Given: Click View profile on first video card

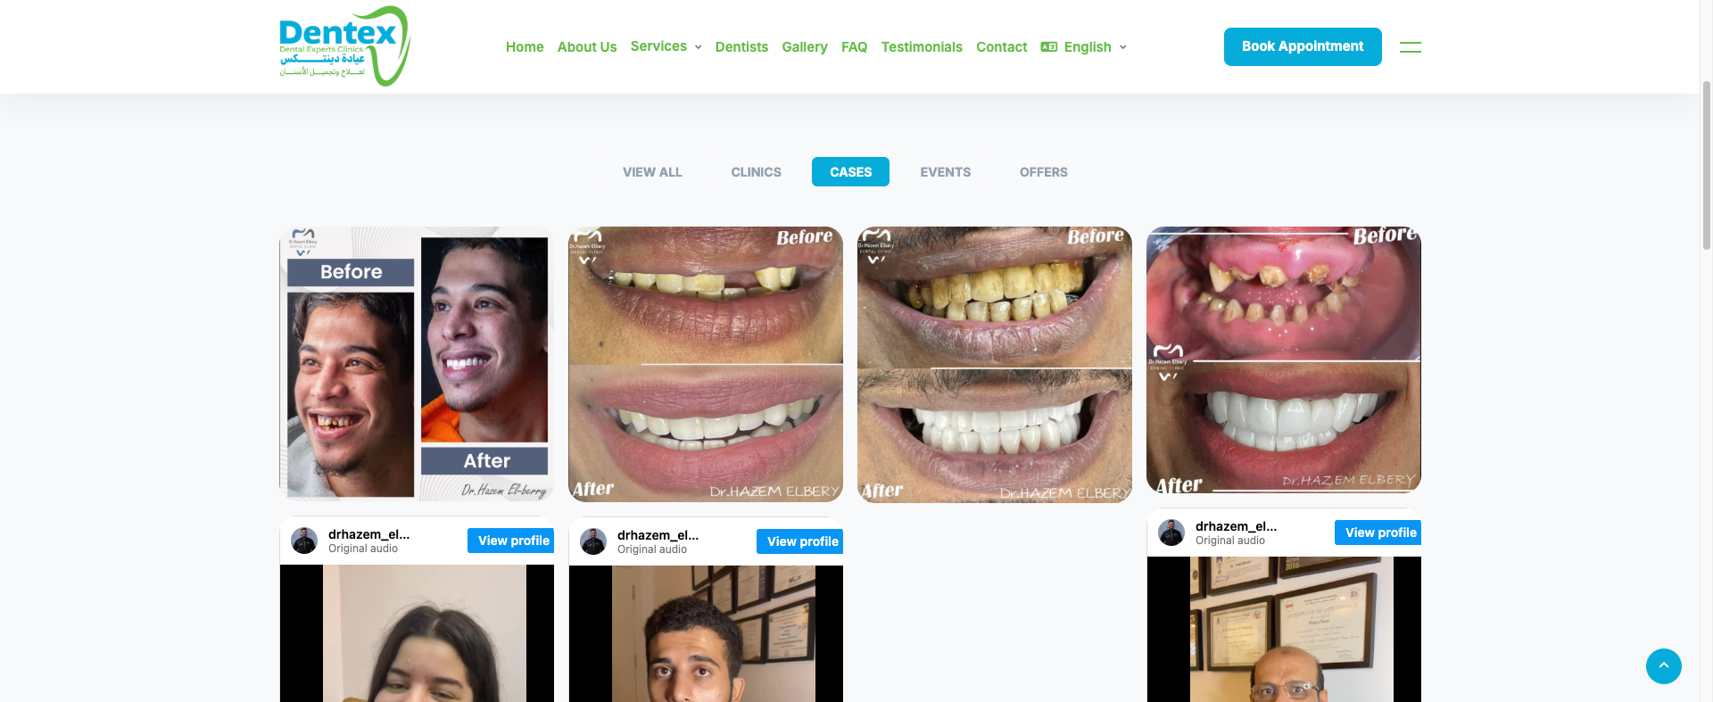Looking at the screenshot, I should [511, 541].
